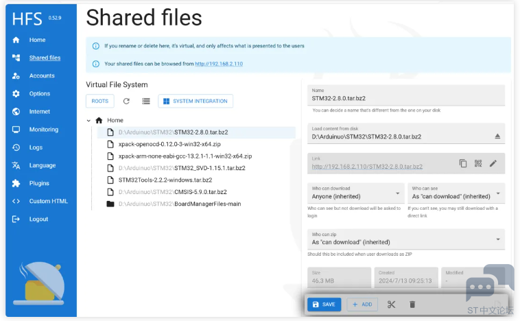Click the folder icon of BoardManagerFiles-main
Image resolution: width=520 pixels, height=321 pixels.
[110, 204]
